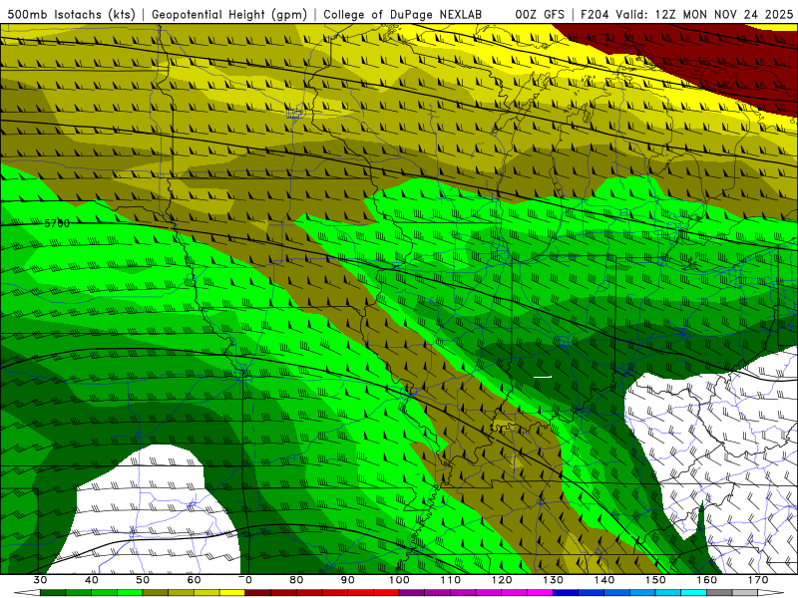
Task: Click the '140' legend scale value
Action: pyautogui.click(x=604, y=580)
